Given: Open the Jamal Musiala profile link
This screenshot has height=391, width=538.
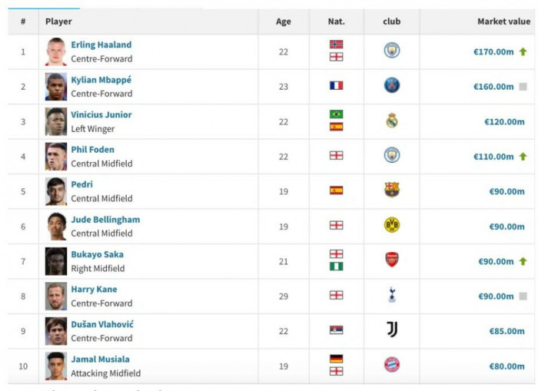Looking at the screenshot, I should click(100, 360).
